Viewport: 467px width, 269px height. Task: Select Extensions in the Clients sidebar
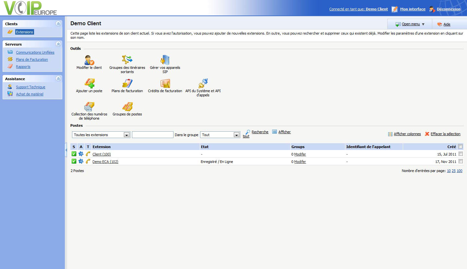click(24, 32)
